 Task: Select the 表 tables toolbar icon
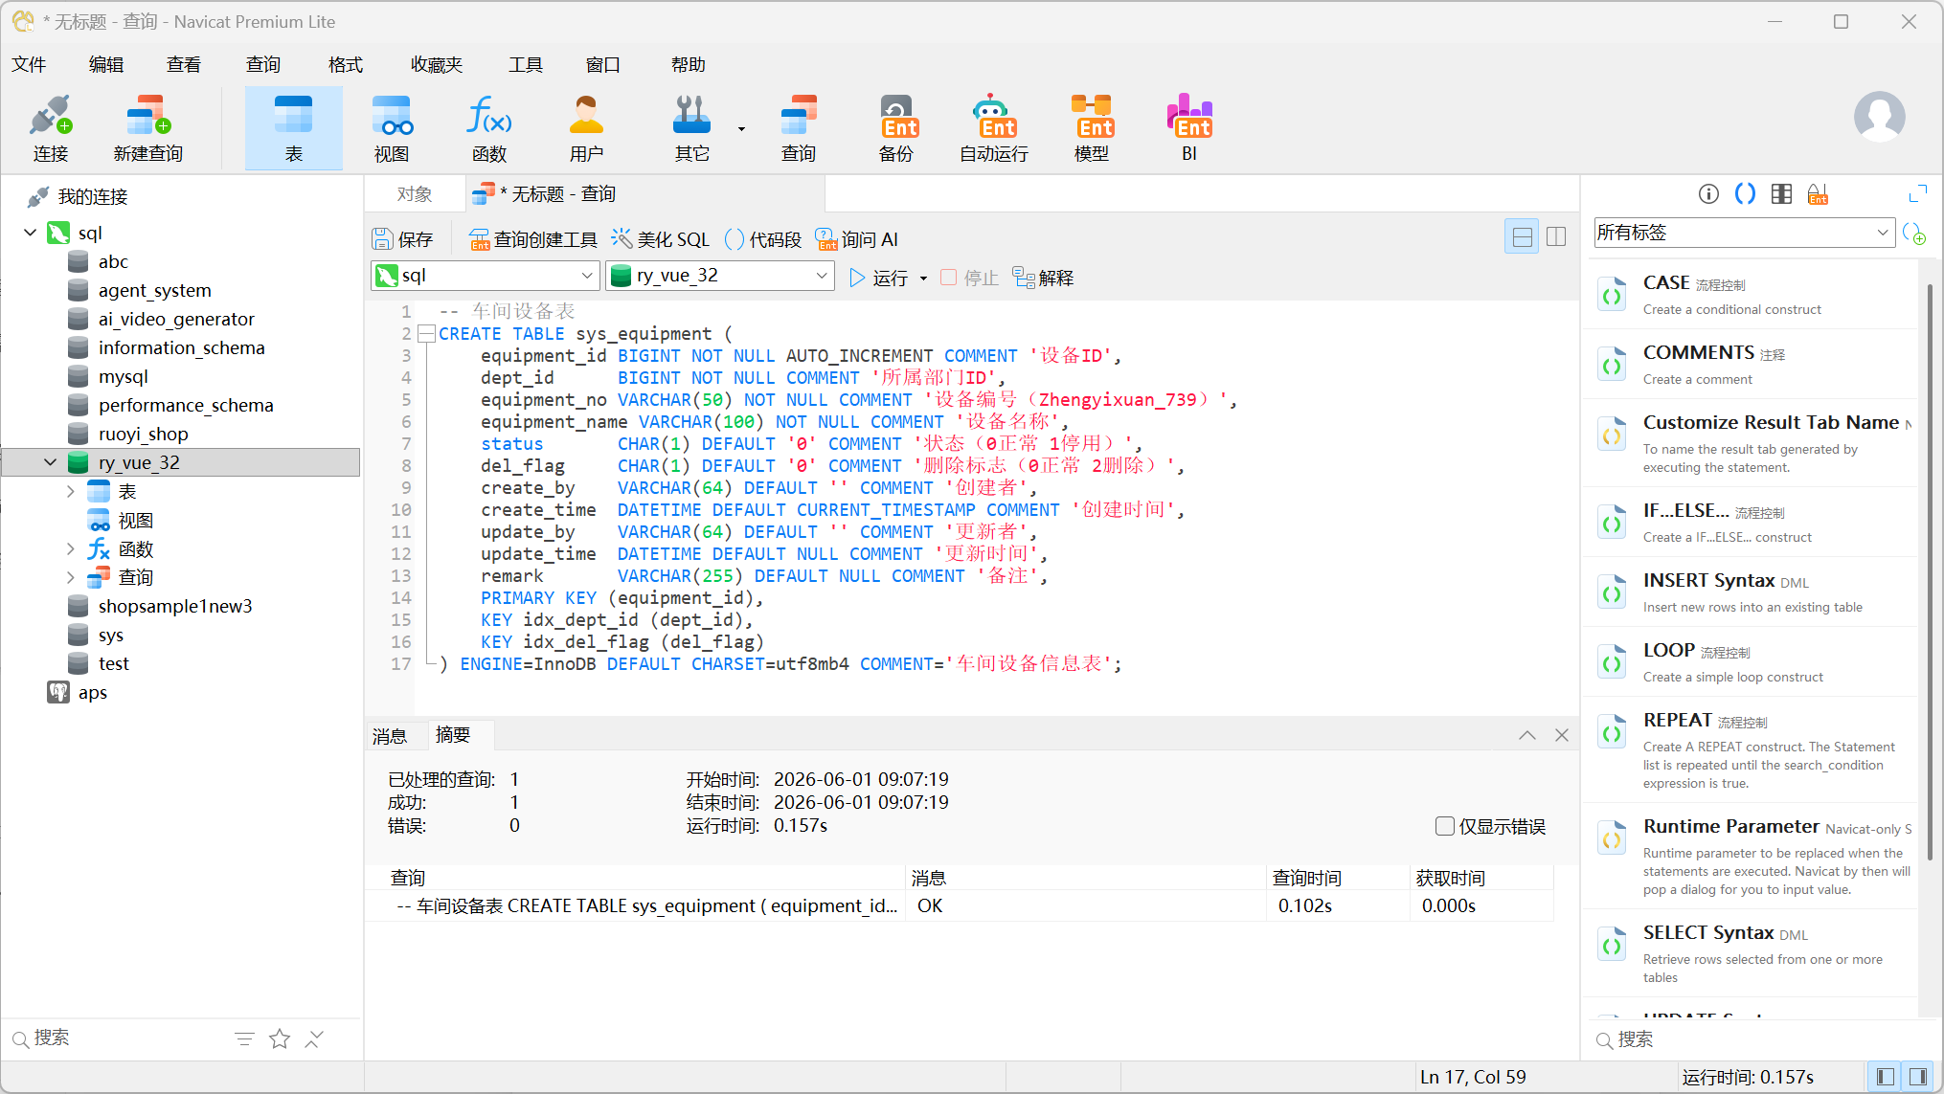click(293, 129)
